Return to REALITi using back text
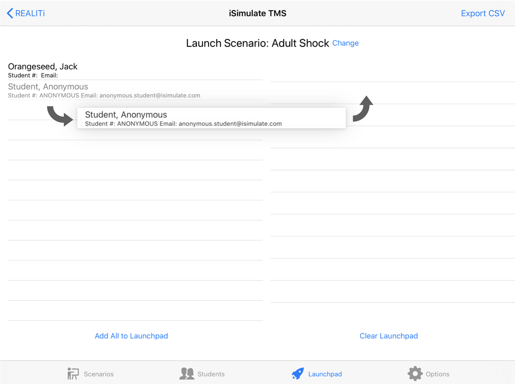The image size is (515, 384). [30, 13]
